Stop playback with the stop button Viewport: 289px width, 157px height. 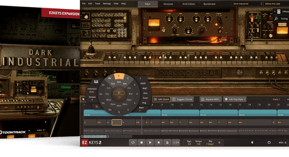pos(142,142)
